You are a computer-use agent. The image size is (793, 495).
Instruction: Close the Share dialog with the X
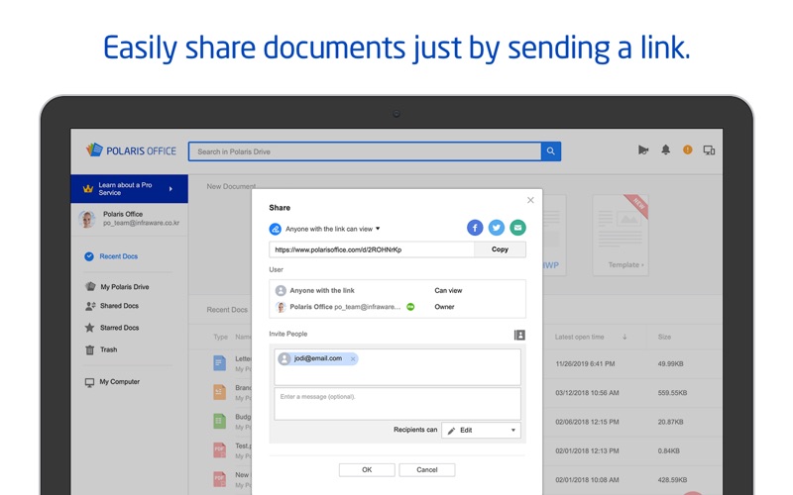click(x=530, y=200)
